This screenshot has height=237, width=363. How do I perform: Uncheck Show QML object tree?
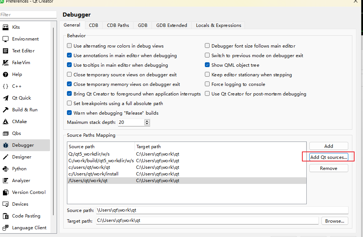click(207, 65)
